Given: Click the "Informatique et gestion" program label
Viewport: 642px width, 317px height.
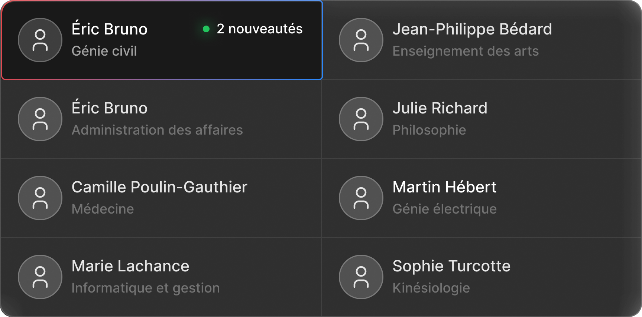Looking at the screenshot, I should (146, 288).
